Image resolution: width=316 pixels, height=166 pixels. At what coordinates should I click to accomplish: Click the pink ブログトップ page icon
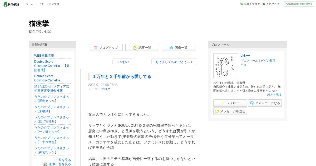95,48
